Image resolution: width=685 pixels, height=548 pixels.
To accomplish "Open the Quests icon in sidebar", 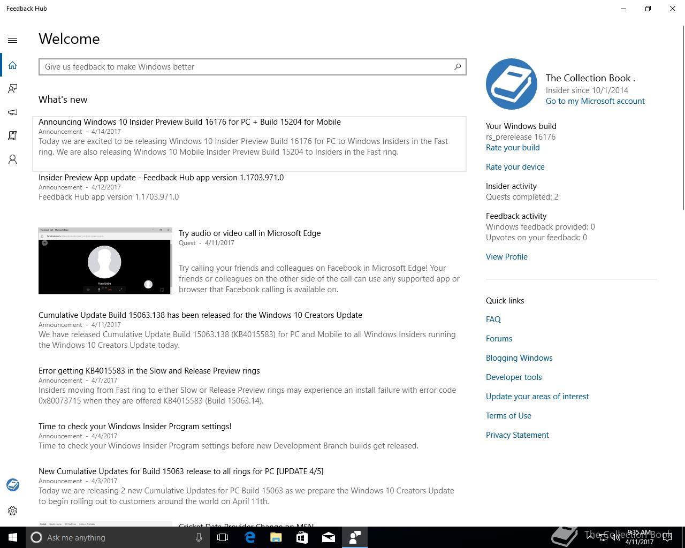I will (x=13, y=136).
